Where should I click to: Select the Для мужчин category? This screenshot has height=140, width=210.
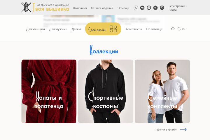pos(58,29)
